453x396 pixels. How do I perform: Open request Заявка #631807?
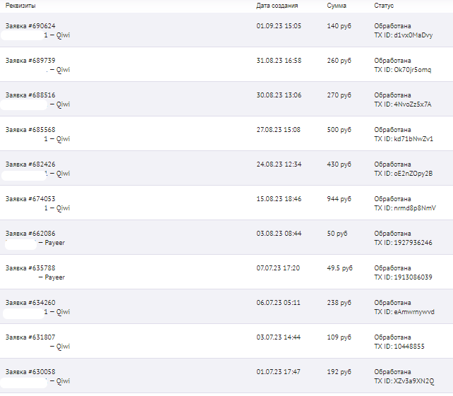(30, 337)
